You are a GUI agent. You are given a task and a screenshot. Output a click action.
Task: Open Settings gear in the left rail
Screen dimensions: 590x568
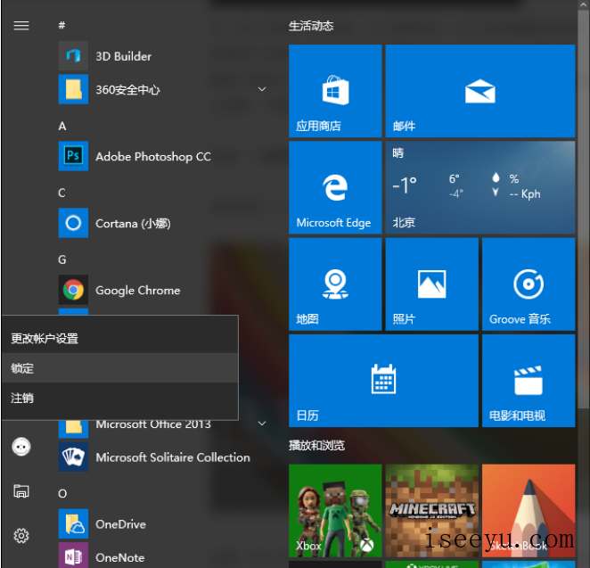click(21, 536)
